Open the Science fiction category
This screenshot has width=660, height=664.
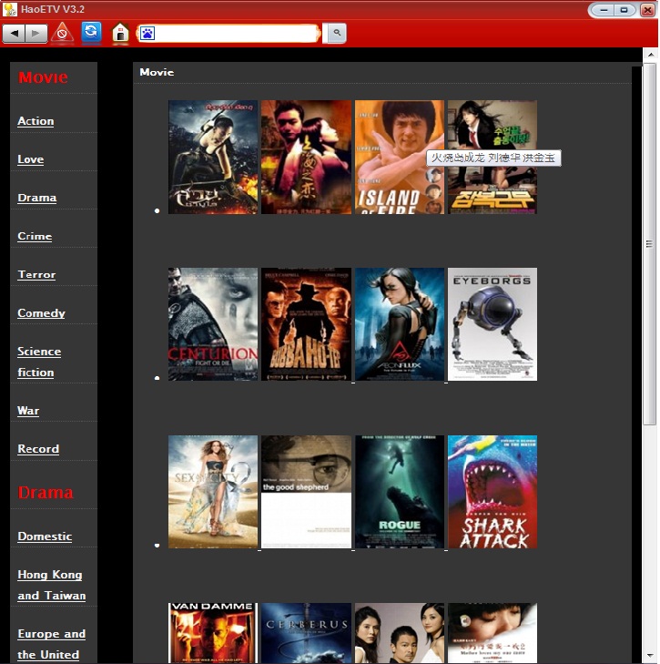[39, 362]
